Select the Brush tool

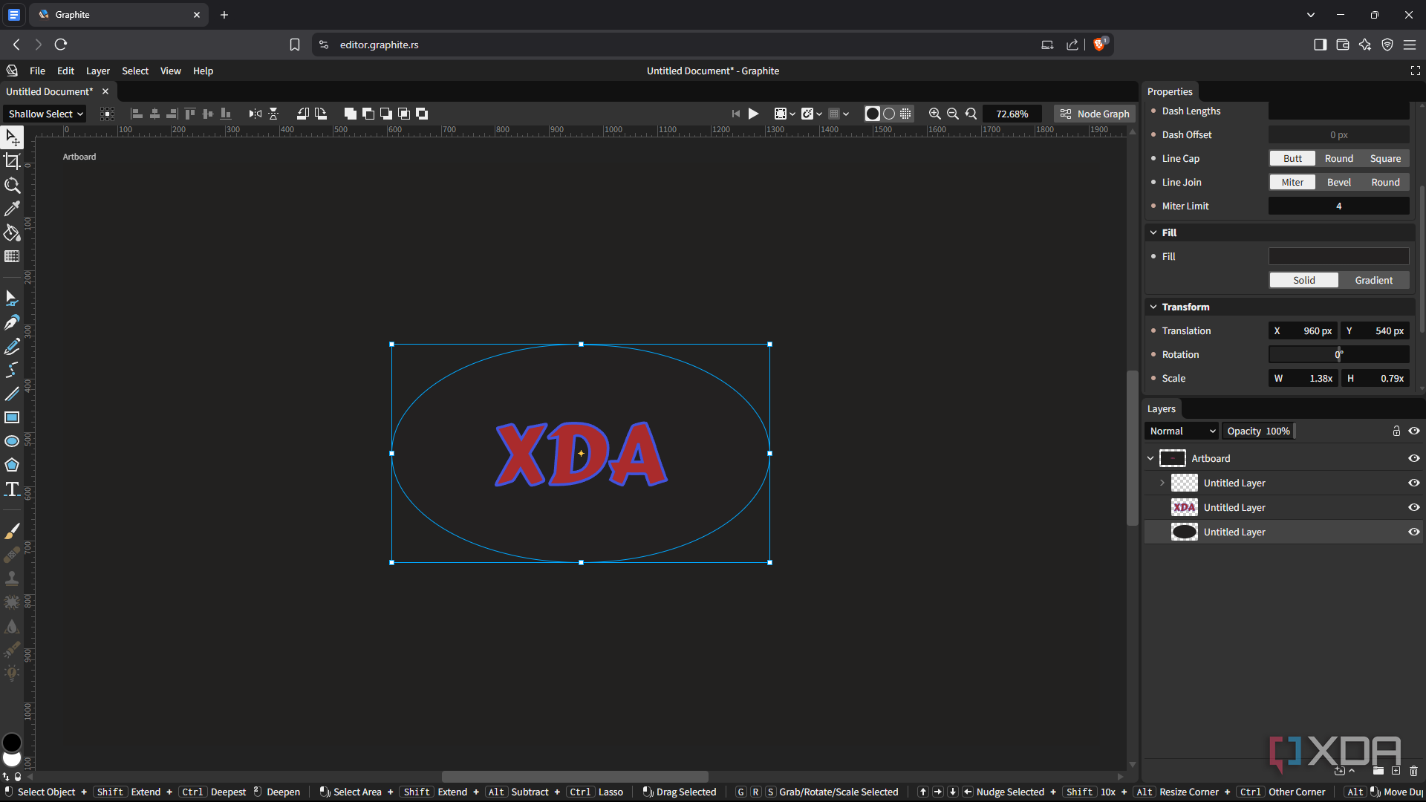tap(12, 531)
